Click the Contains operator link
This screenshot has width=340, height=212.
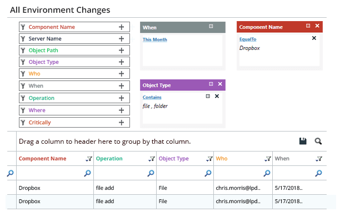[x=152, y=97]
